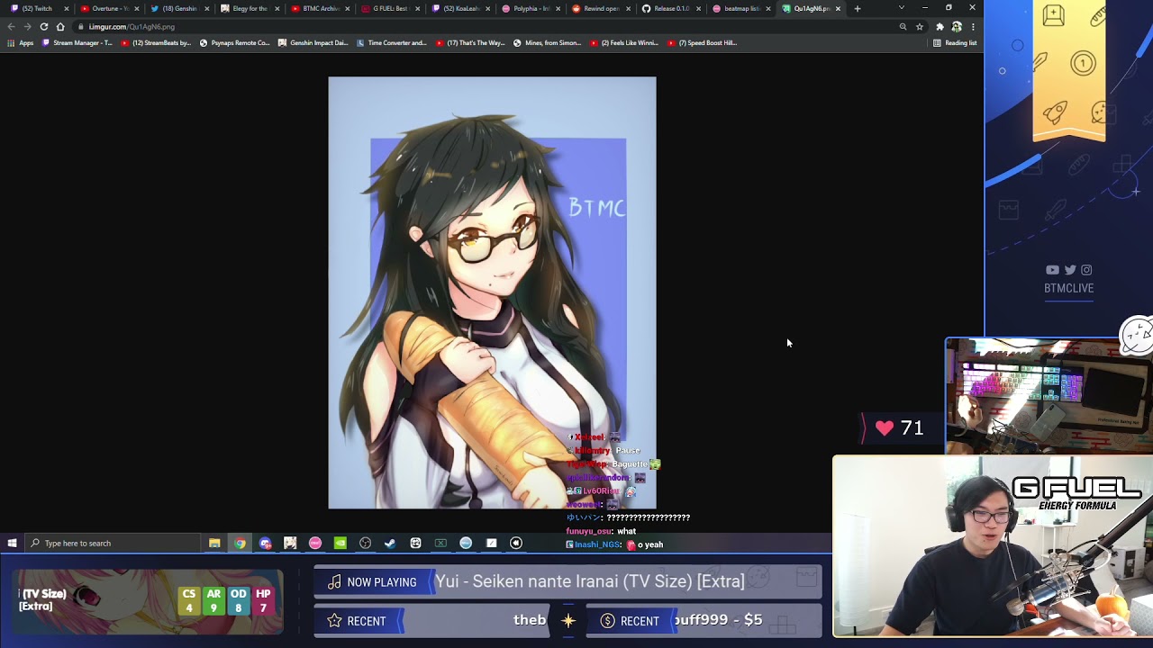Click the Google Chrome taskbar icon
This screenshot has height=648, width=1153.
[240, 544]
